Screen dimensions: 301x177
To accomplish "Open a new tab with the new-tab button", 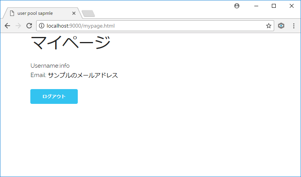I will (88, 14).
